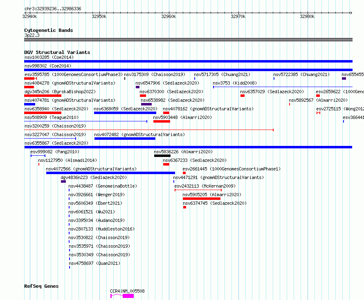Click the 32960k ruler position

(169, 16)
